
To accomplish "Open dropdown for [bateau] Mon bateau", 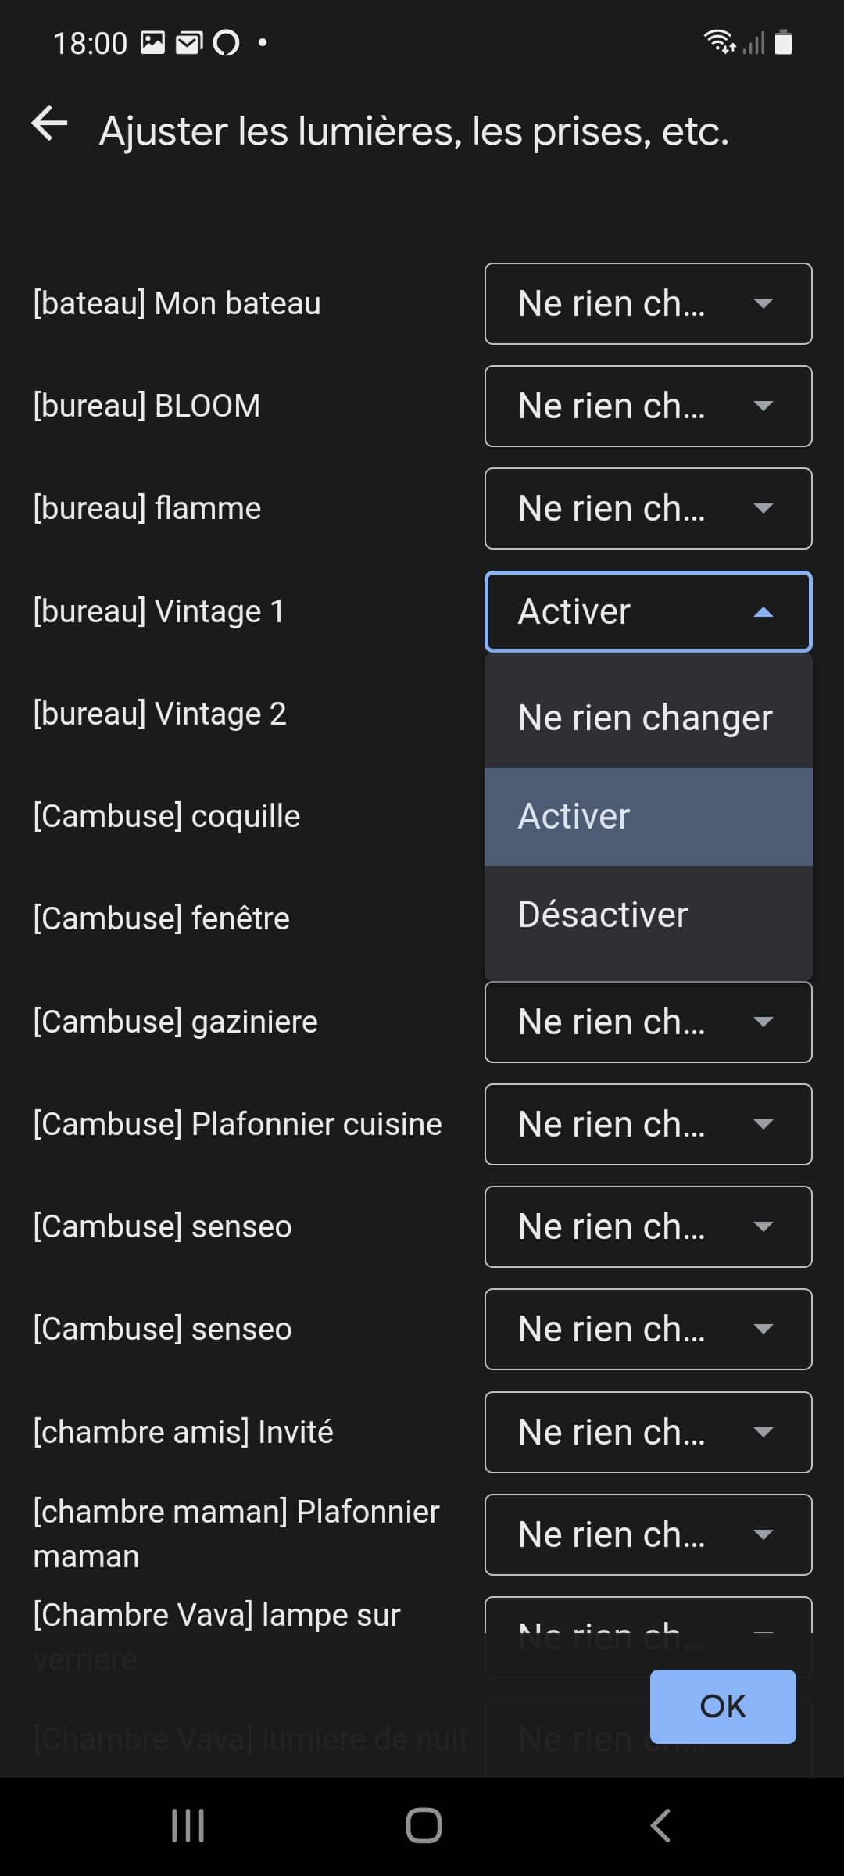I will [649, 303].
